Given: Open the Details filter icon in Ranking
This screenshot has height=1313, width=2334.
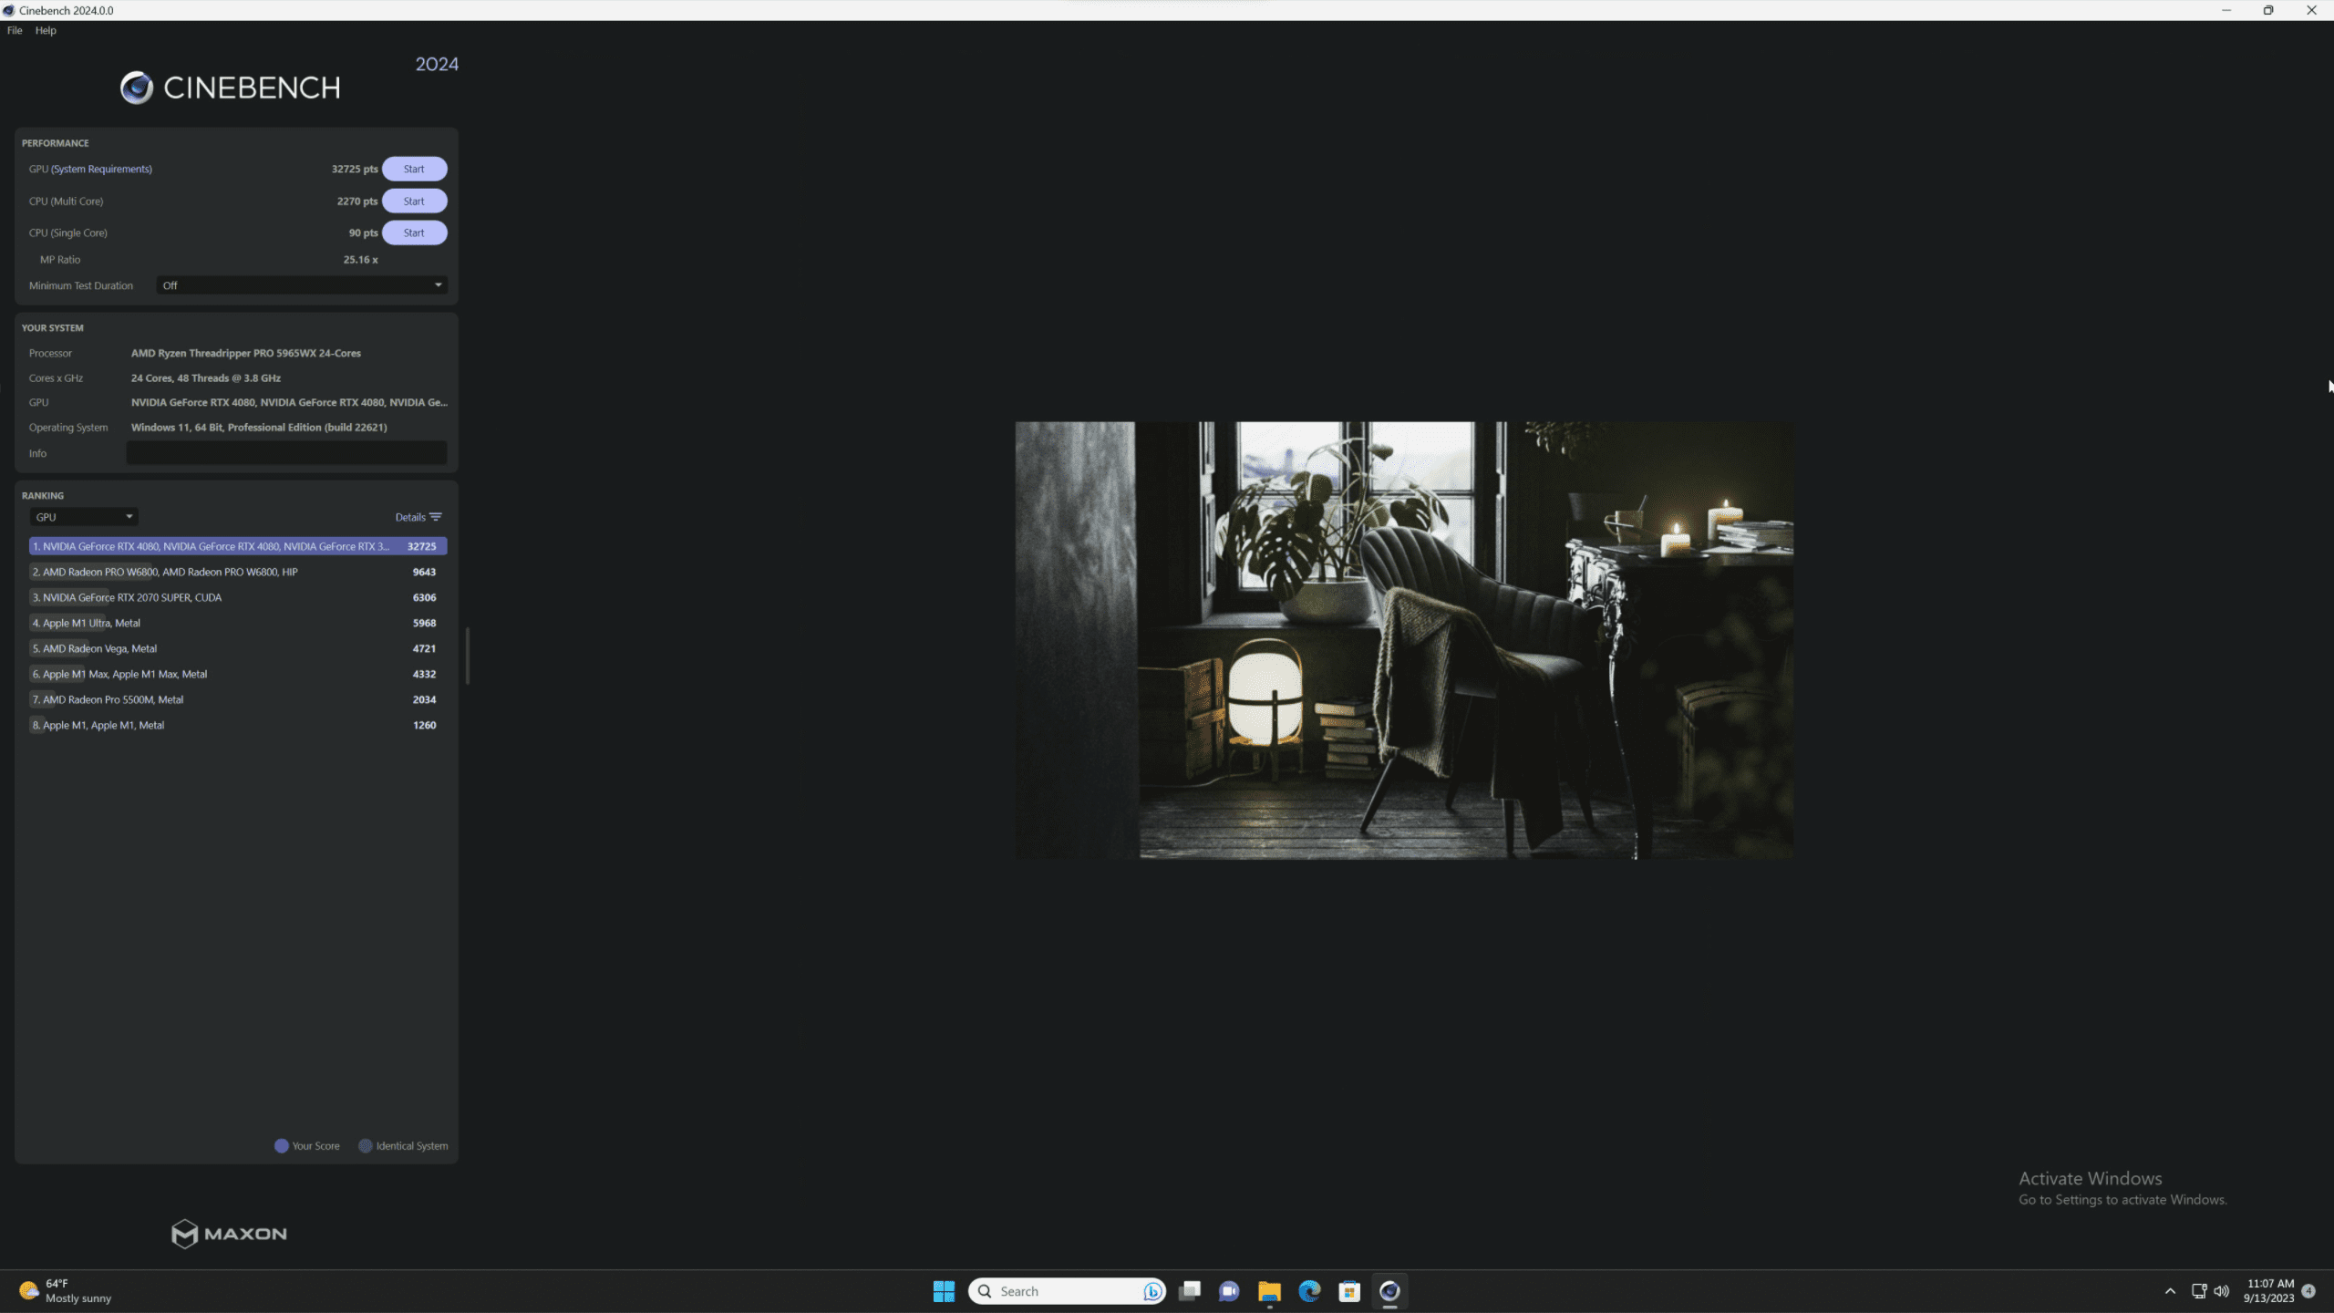Looking at the screenshot, I should tap(435, 516).
